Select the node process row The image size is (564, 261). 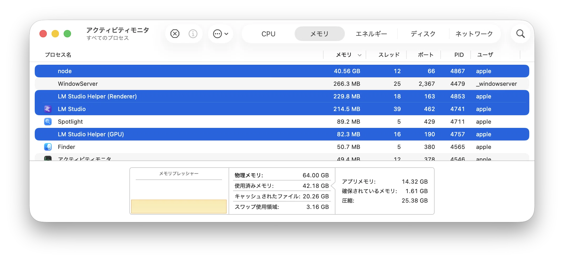tap(282, 71)
